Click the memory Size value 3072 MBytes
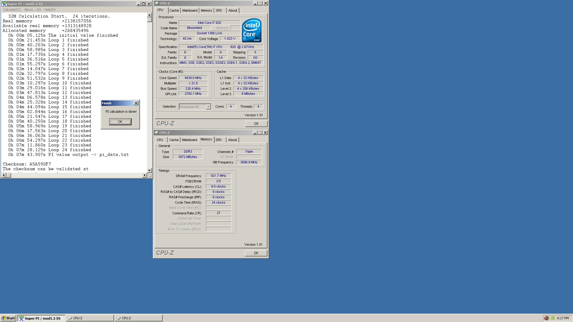Viewport: 573px width, 322px height. tap(188, 157)
